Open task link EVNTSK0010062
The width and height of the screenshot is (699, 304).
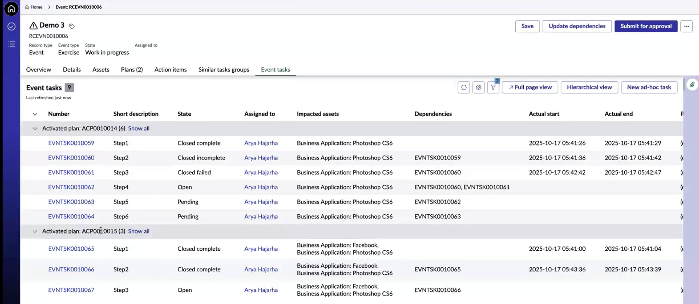pos(71,187)
